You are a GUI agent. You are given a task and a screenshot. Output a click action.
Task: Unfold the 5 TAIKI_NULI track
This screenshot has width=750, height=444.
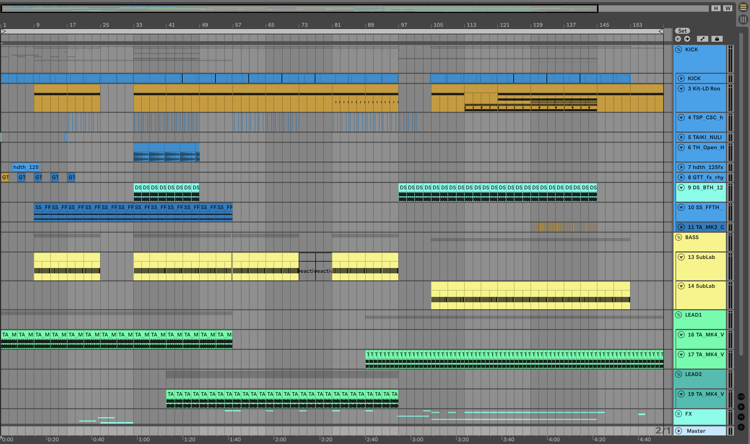click(x=681, y=137)
